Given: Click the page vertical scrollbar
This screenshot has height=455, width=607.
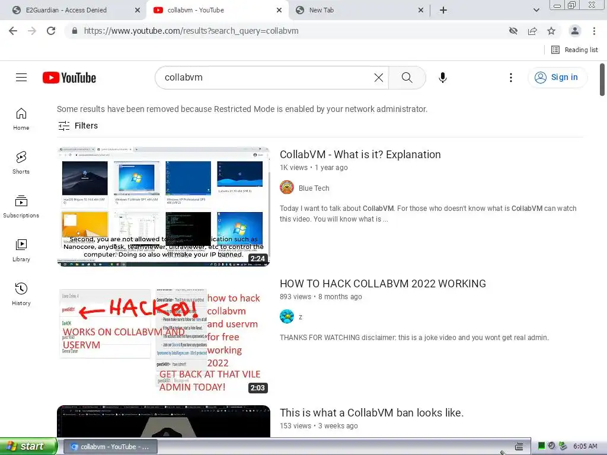Looking at the screenshot, I should (602, 79).
